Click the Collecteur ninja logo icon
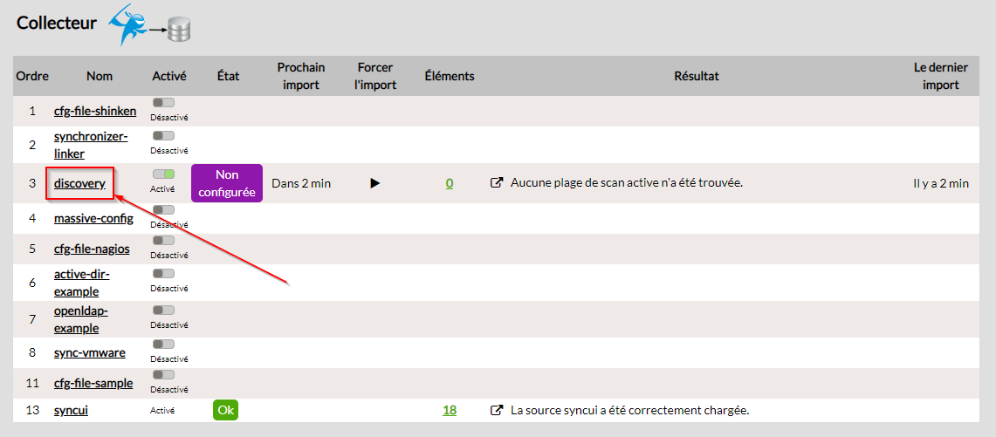Image resolution: width=996 pixels, height=437 pixels. pos(127,24)
